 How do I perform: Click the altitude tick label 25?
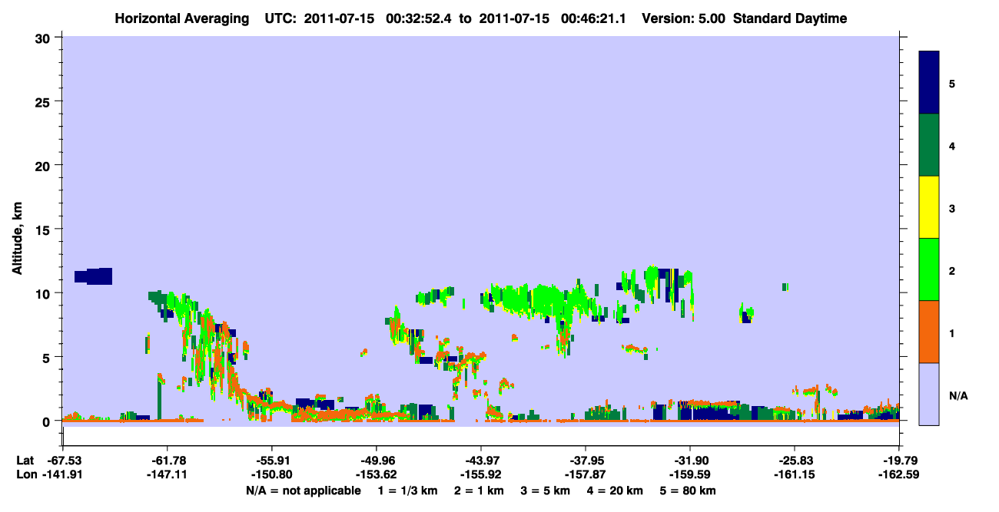point(45,101)
